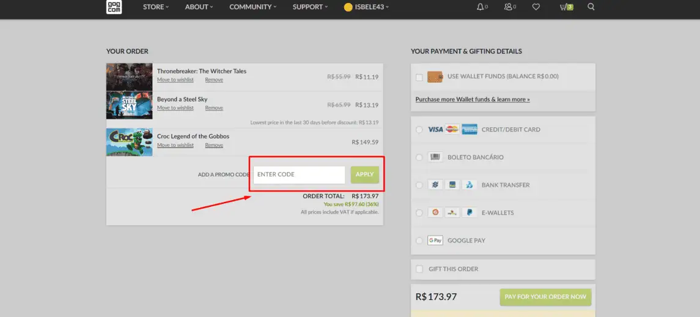Select the Bank Transfer radio button
Screen dimensions: 700x317
(x=419, y=185)
